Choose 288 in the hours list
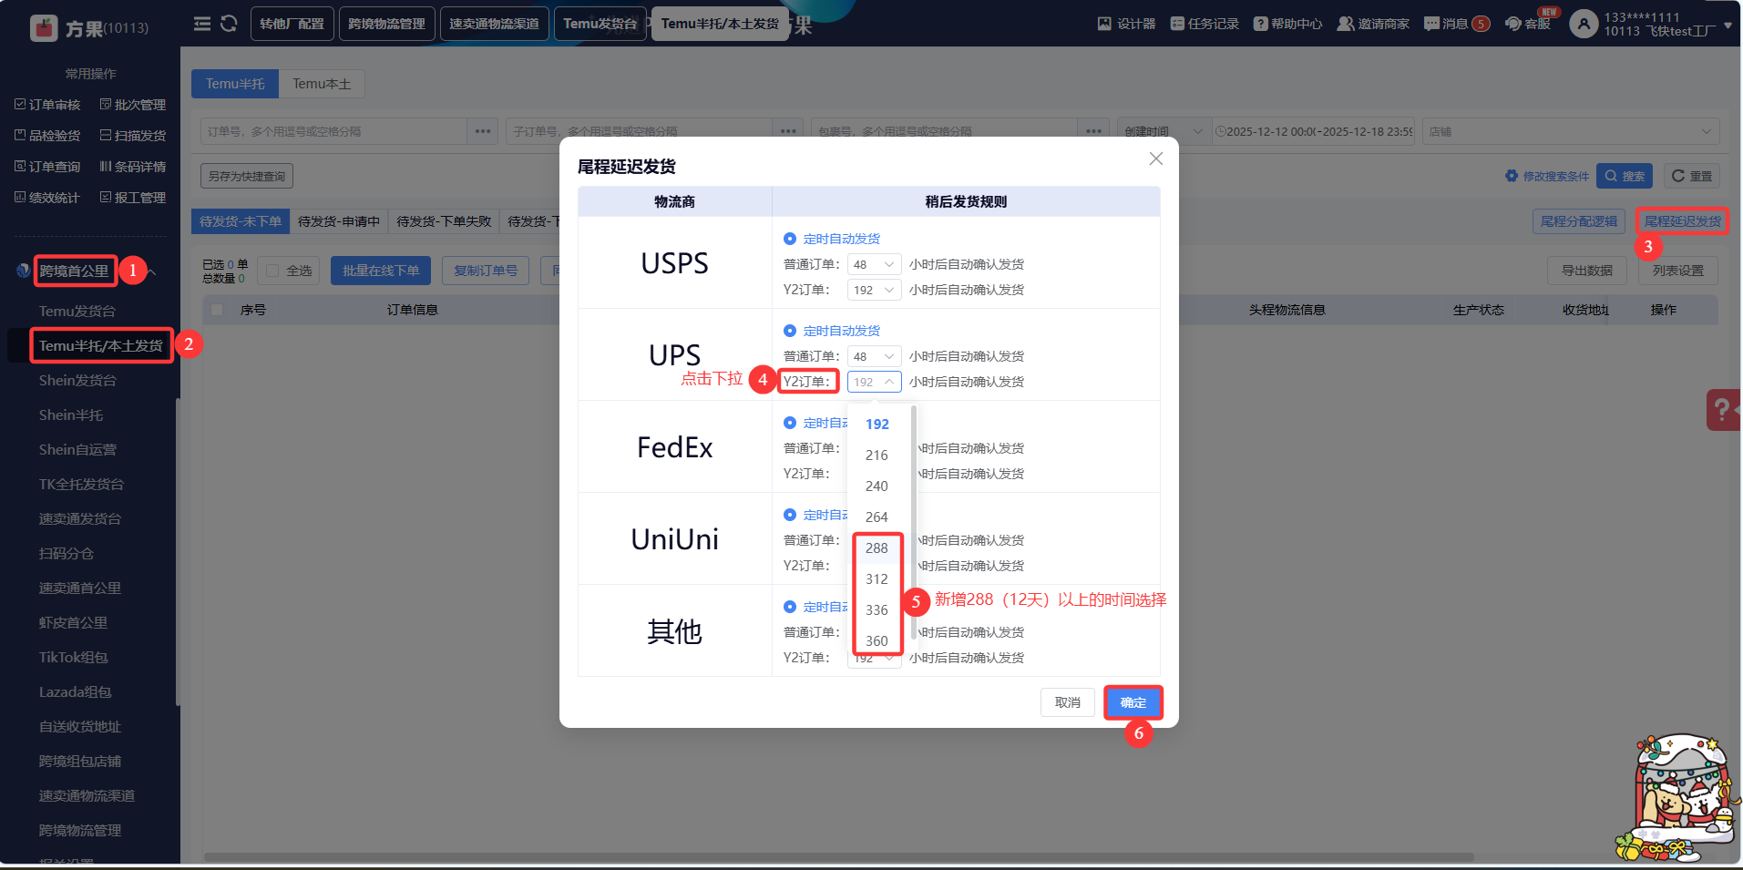Screen dimensions: 1743x870 tap(877, 548)
